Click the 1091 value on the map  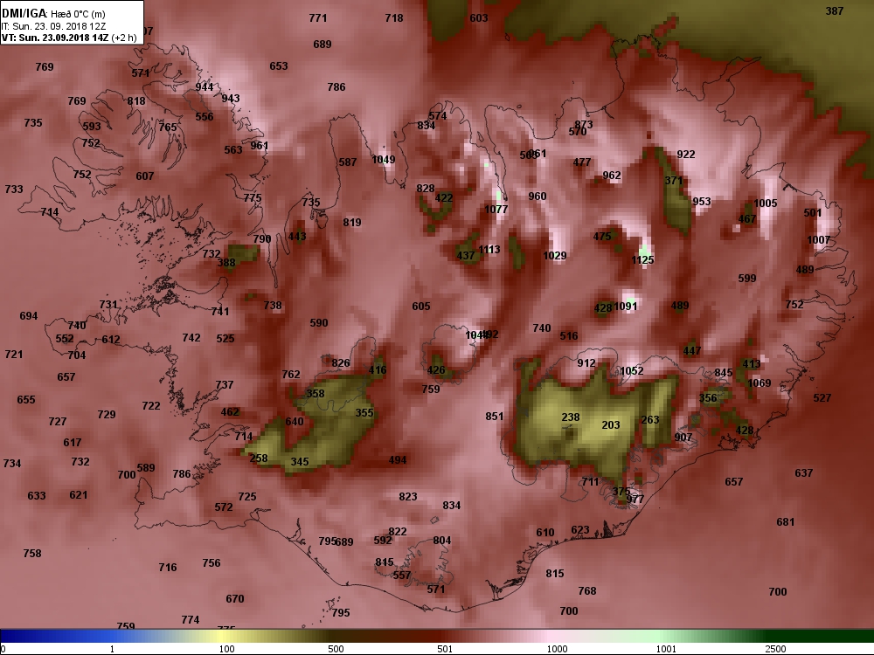626,306
